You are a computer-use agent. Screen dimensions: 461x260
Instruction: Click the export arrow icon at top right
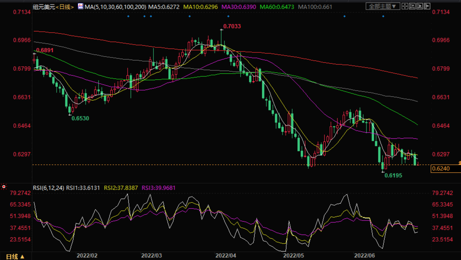427,6
